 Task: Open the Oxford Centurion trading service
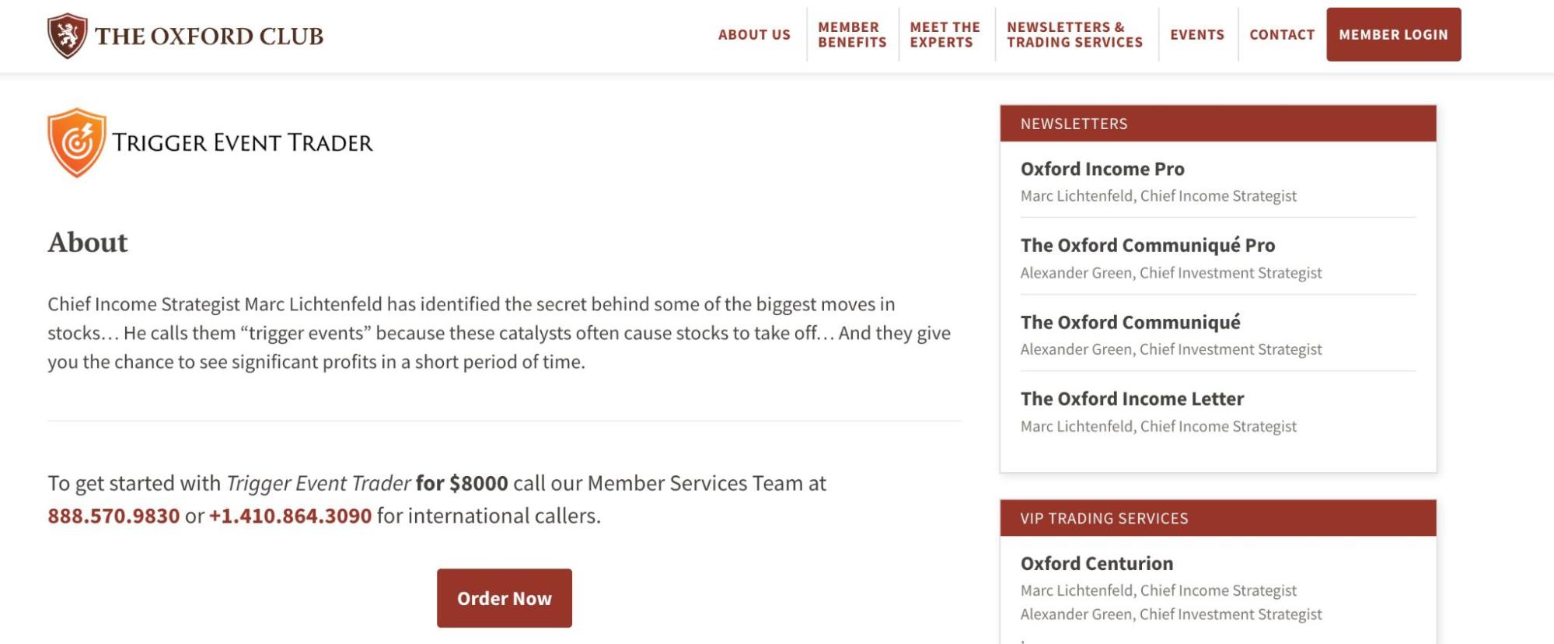1097,563
